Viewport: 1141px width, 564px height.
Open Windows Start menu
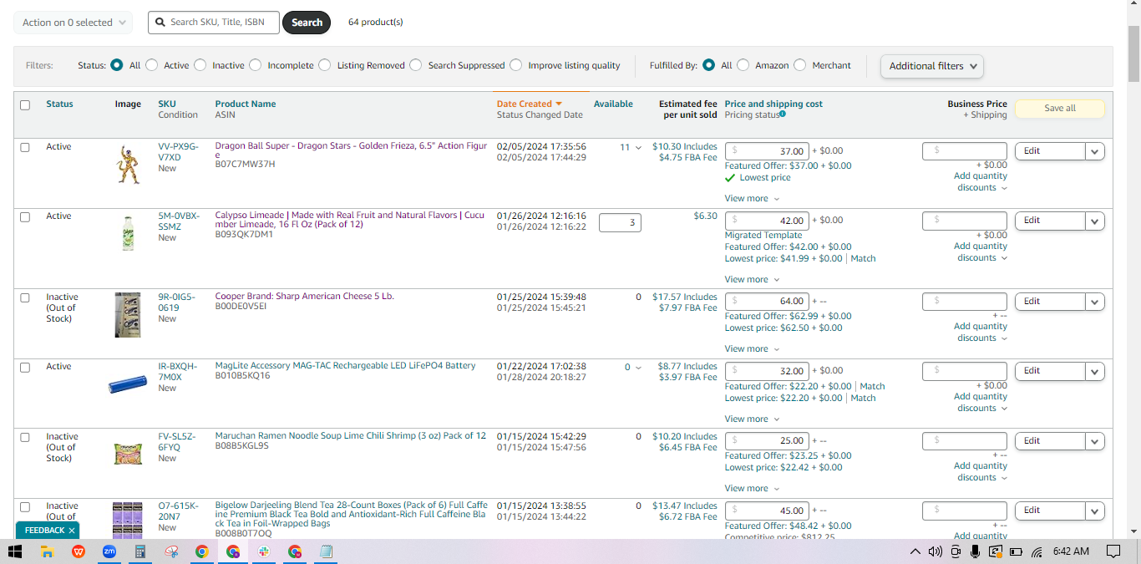pos(15,551)
